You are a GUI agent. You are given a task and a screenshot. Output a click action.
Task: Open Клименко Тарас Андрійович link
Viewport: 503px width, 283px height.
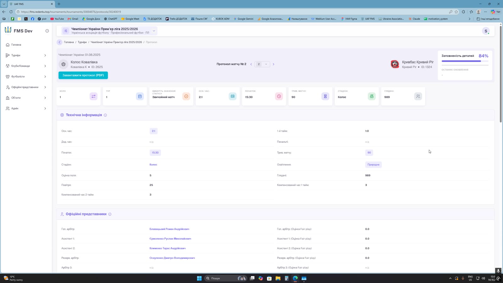(167, 248)
